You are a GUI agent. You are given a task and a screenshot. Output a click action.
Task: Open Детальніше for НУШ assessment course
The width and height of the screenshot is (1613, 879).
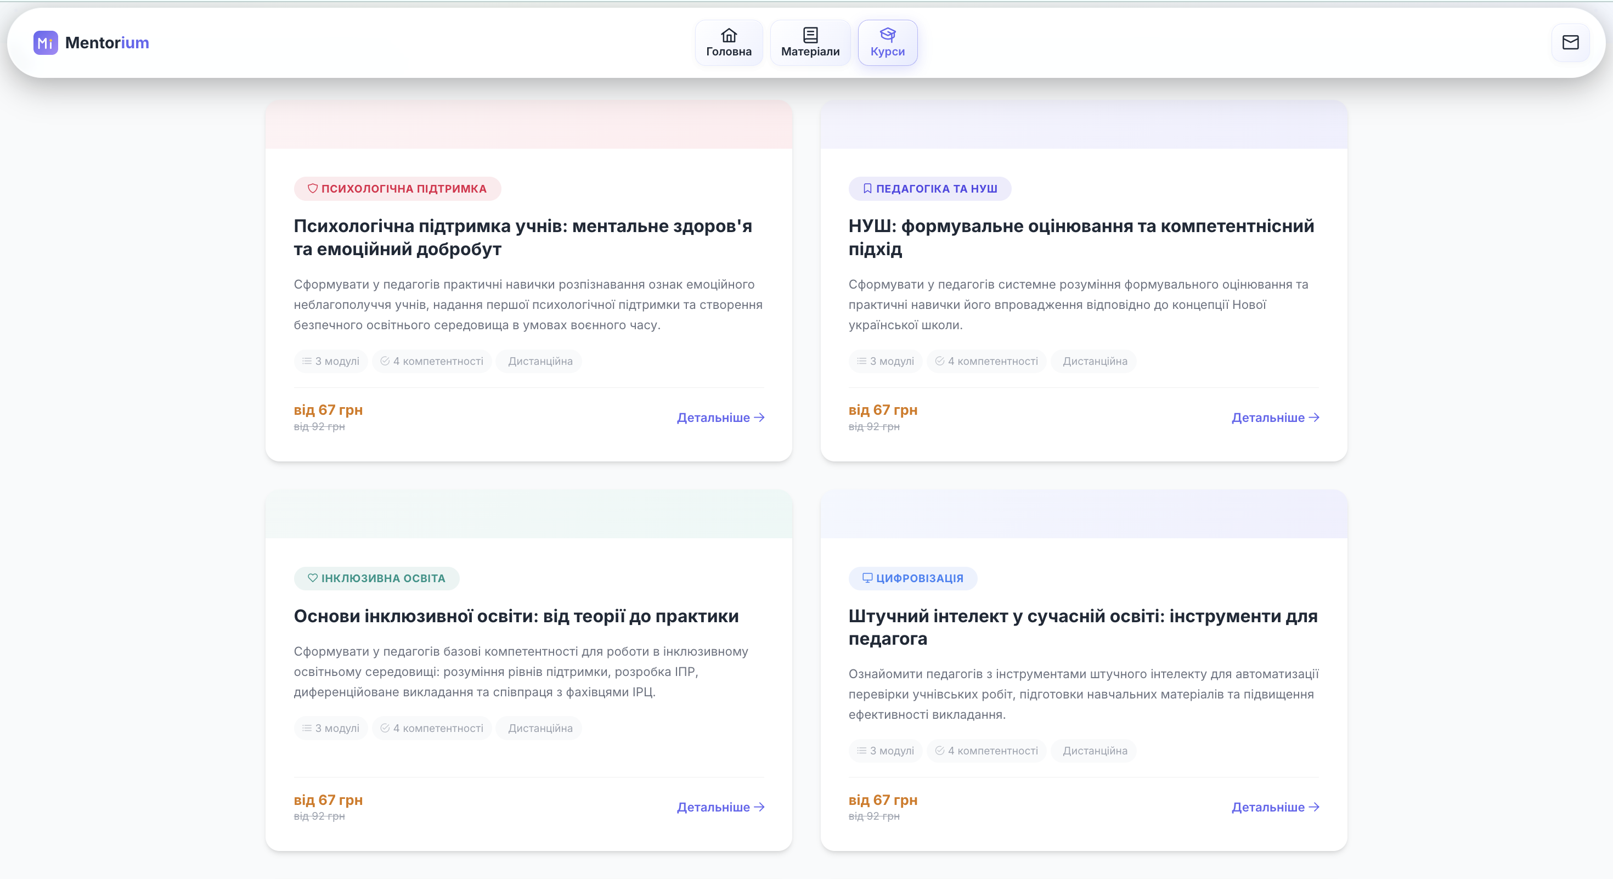pyautogui.click(x=1275, y=418)
